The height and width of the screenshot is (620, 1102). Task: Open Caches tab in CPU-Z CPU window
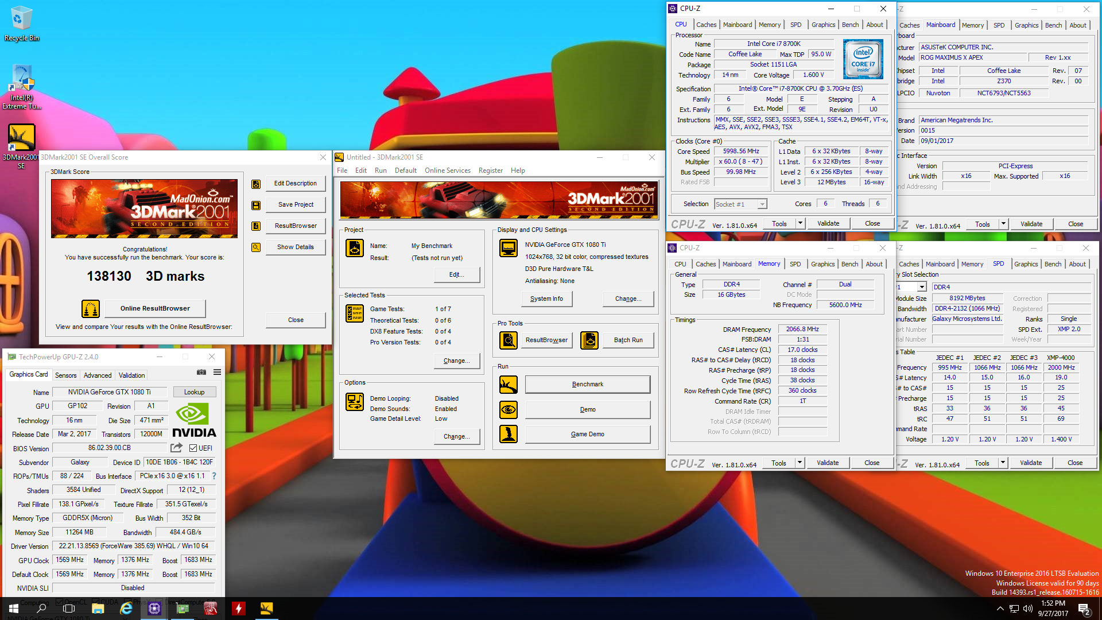[x=706, y=25]
